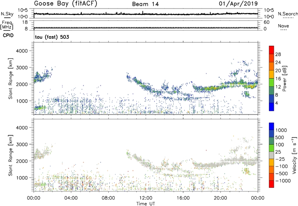Click the '-1000' velocity scale value

(283, 181)
